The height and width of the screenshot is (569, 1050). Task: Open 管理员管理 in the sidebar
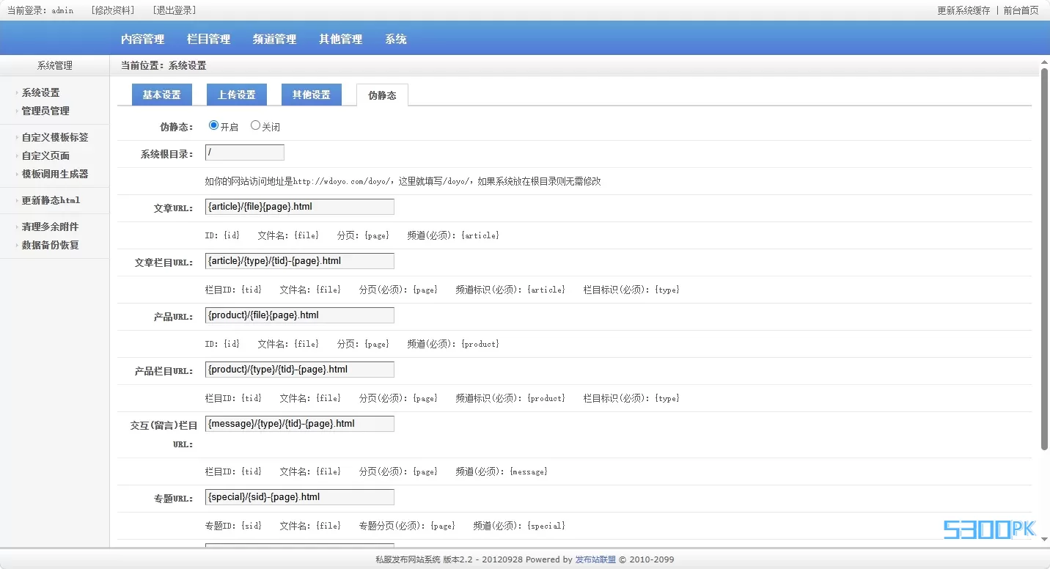pyautogui.click(x=45, y=111)
